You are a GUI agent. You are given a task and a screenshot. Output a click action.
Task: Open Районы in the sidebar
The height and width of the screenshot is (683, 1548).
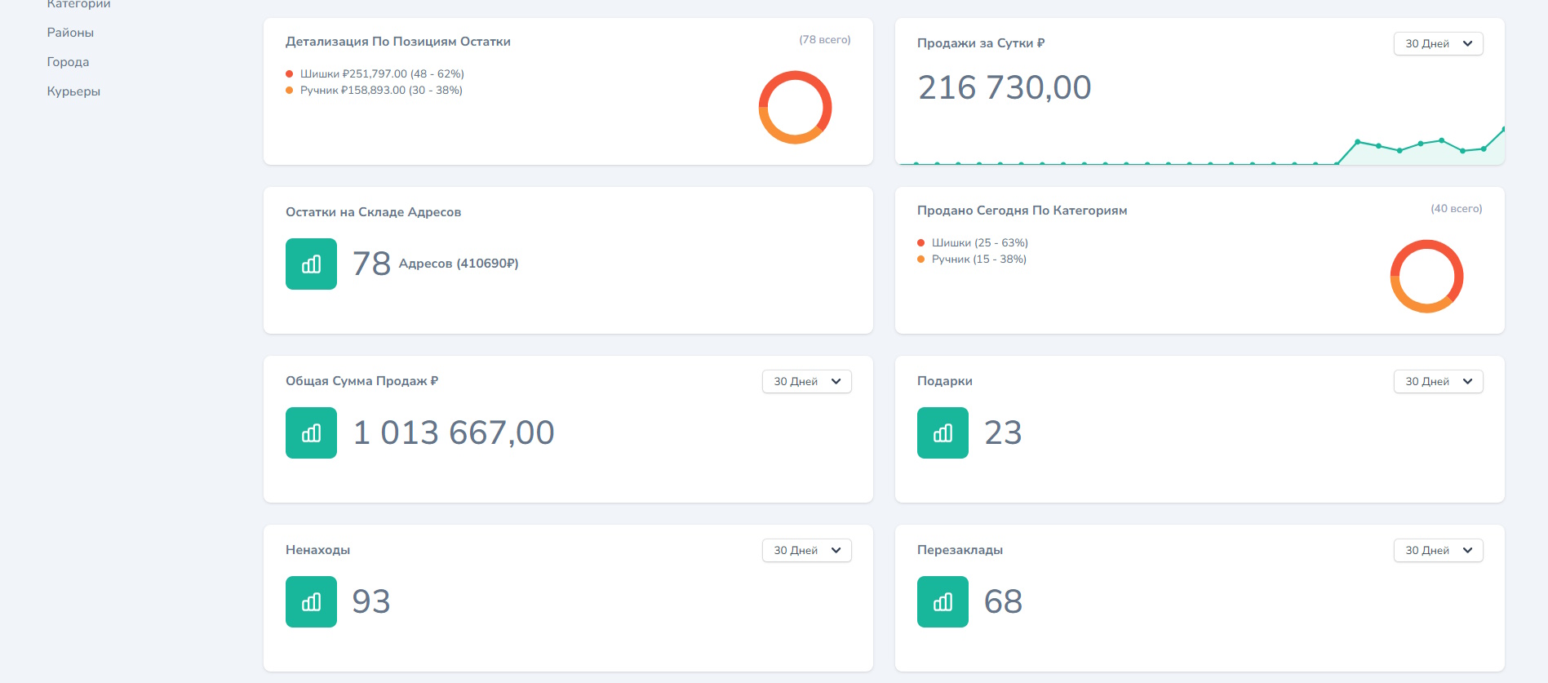70,33
